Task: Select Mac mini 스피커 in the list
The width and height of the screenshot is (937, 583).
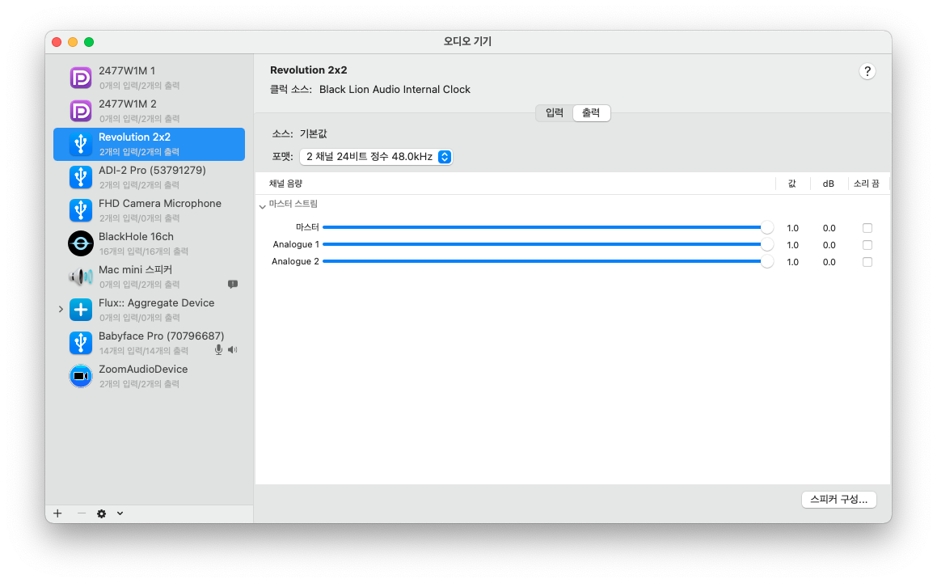Action: [150, 277]
